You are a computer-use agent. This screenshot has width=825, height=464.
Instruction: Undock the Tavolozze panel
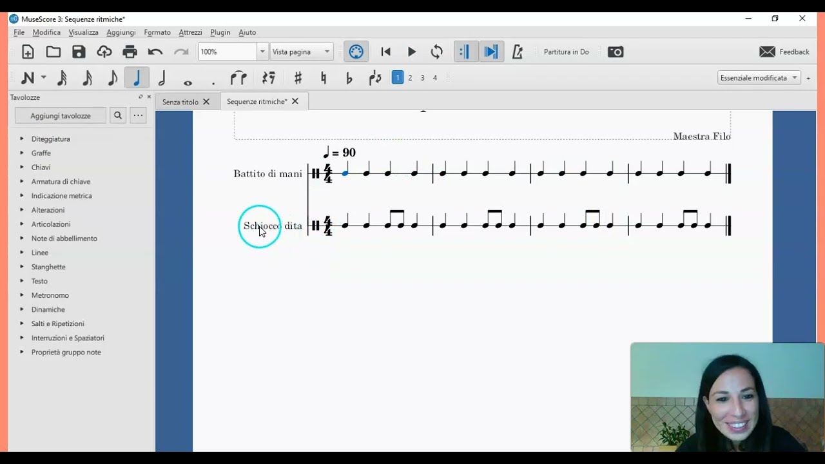tap(141, 97)
